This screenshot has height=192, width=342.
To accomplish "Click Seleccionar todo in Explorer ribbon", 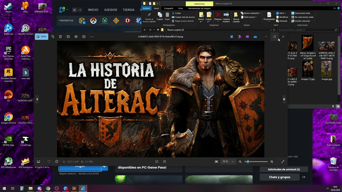I will 301,13.
